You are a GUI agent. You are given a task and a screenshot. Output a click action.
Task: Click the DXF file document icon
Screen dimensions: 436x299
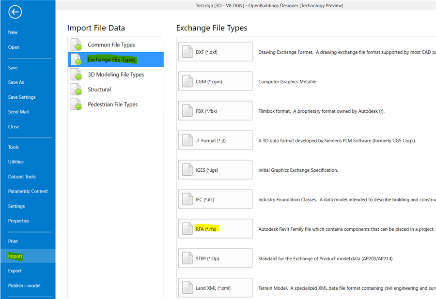[187, 52]
